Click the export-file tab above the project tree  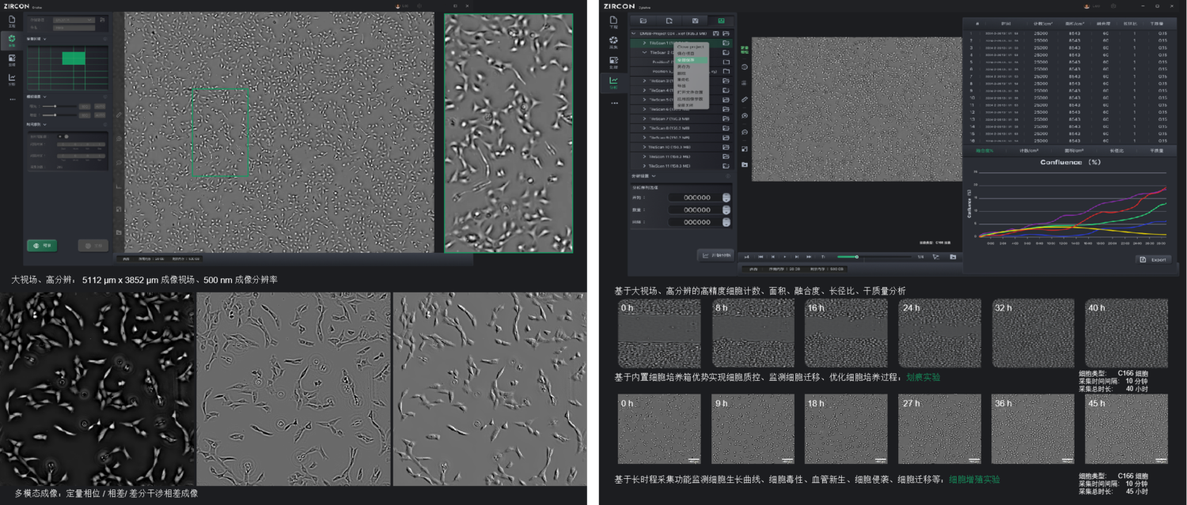click(669, 20)
